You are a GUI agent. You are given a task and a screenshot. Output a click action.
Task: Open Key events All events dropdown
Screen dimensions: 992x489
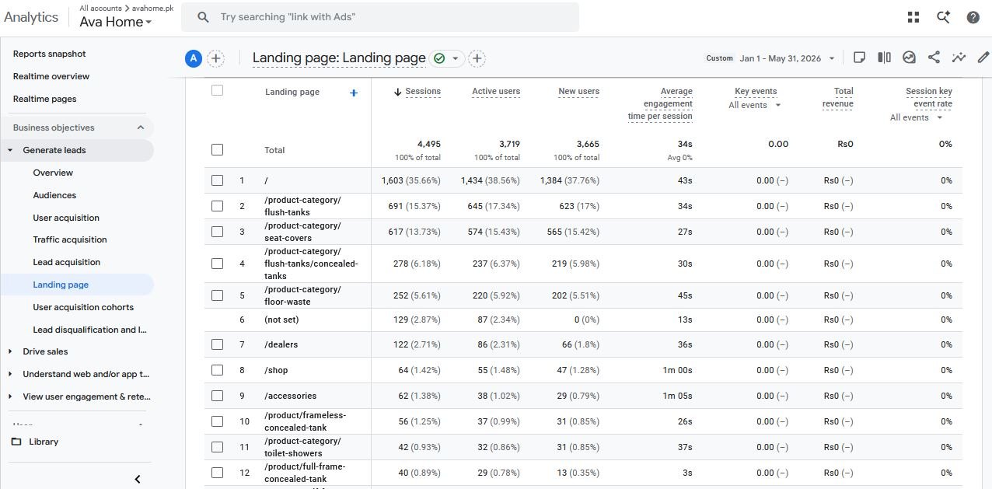(x=754, y=105)
